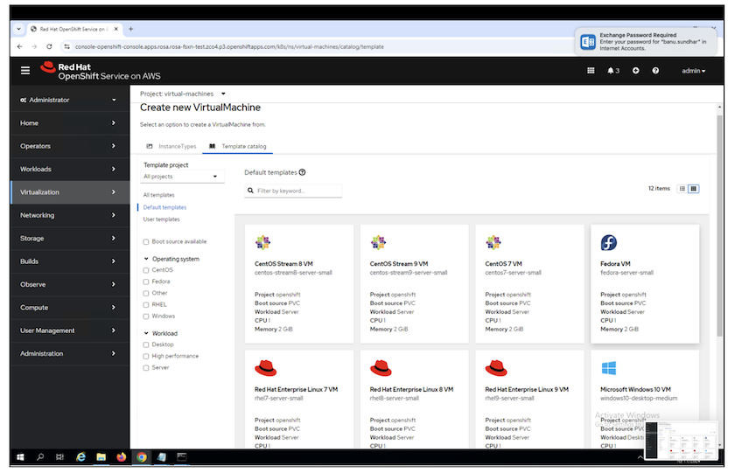Check the Other operating system filter
Image resolution: width=735 pixels, height=473 pixels.
pos(146,293)
